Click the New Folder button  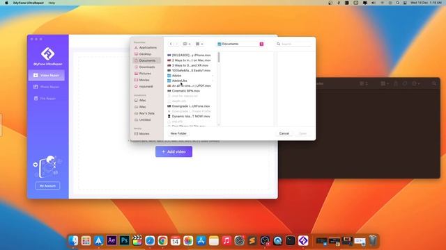[178, 133]
